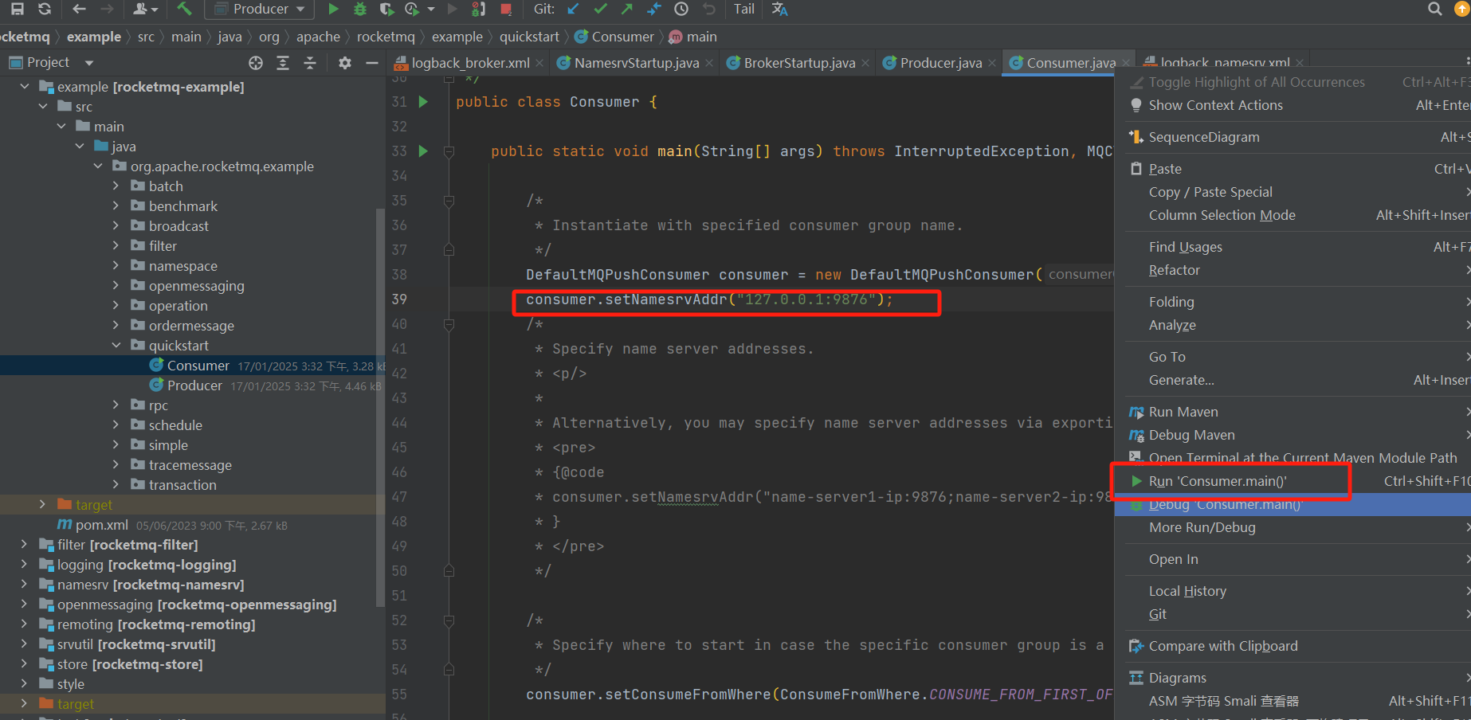Click Git Push green arrow
The width and height of the screenshot is (1471, 720).
tap(627, 9)
